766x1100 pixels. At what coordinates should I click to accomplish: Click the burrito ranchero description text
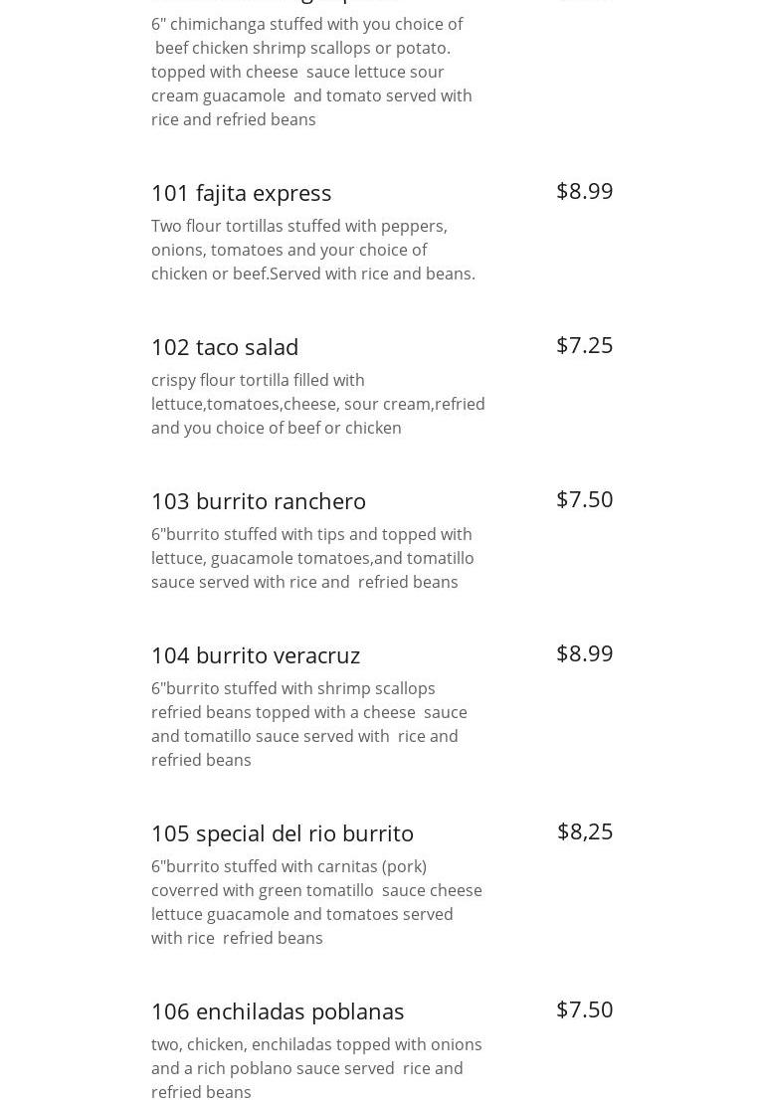pos(312,558)
